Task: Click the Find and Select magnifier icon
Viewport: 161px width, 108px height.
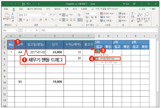Action: click(x=147, y=15)
